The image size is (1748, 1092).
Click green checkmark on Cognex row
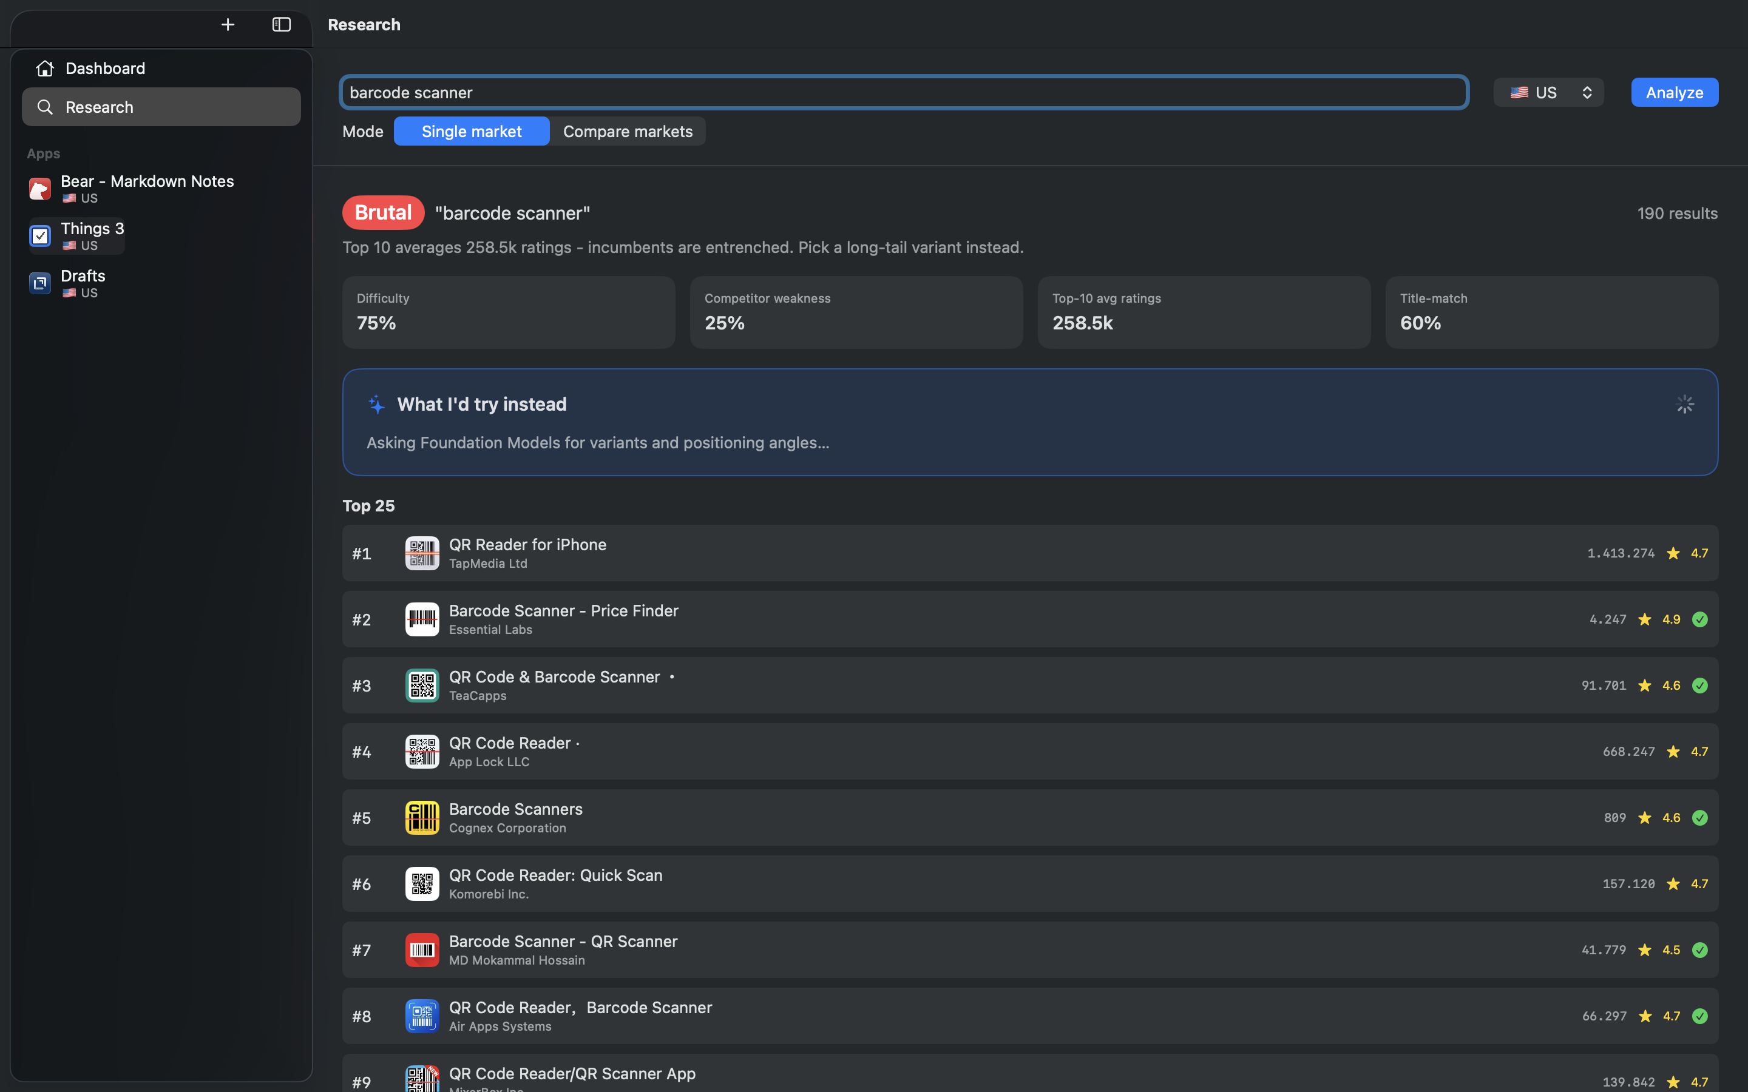[1699, 818]
